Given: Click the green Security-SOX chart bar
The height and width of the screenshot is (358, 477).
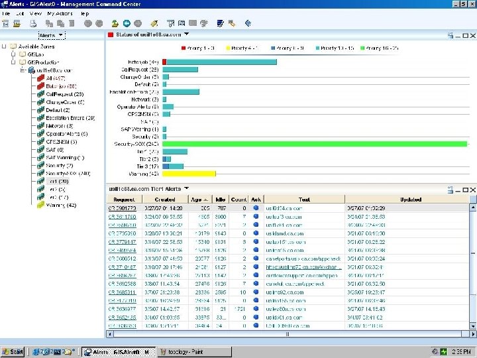Looking at the screenshot, I should pos(315,144).
